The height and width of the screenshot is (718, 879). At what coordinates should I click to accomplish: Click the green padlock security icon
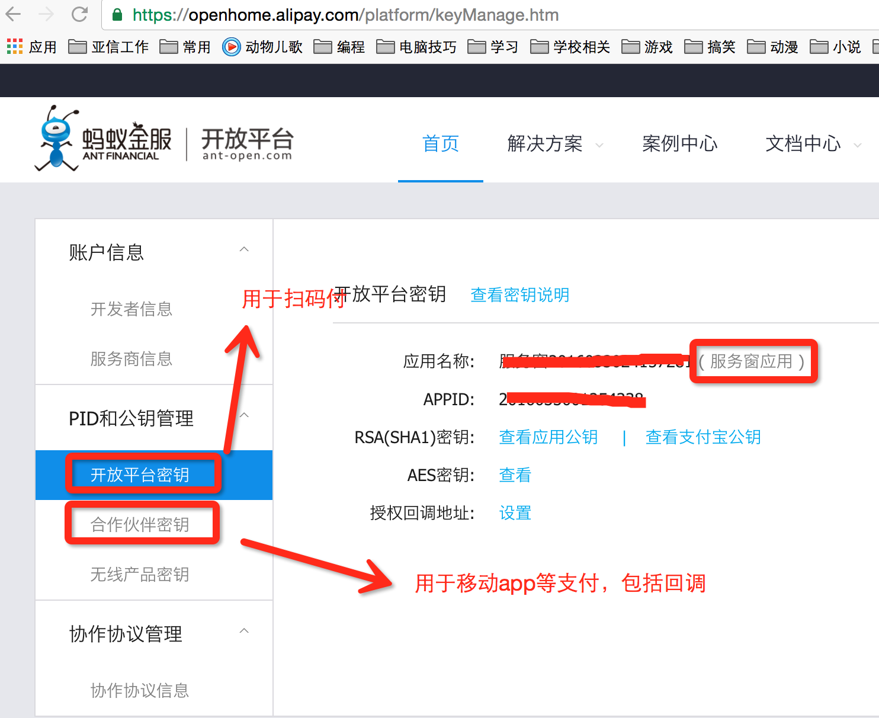[117, 15]
